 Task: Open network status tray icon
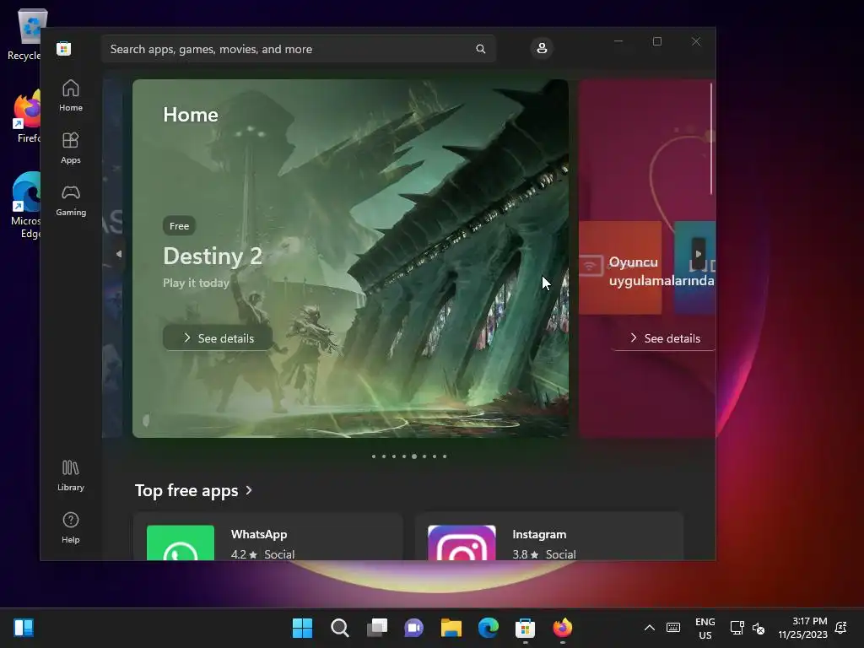coord(737,628)
